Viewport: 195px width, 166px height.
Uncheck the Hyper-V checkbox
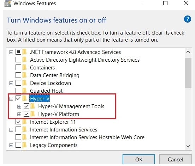(18, 99)
